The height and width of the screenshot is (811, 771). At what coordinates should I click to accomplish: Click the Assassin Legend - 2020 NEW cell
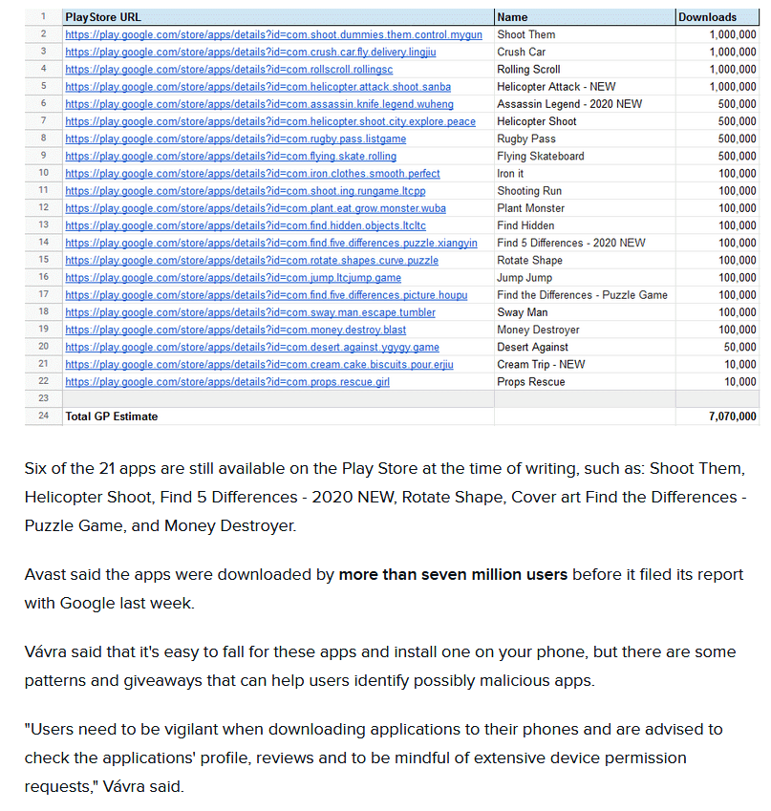pyautogui.click(x=585, y=104)
